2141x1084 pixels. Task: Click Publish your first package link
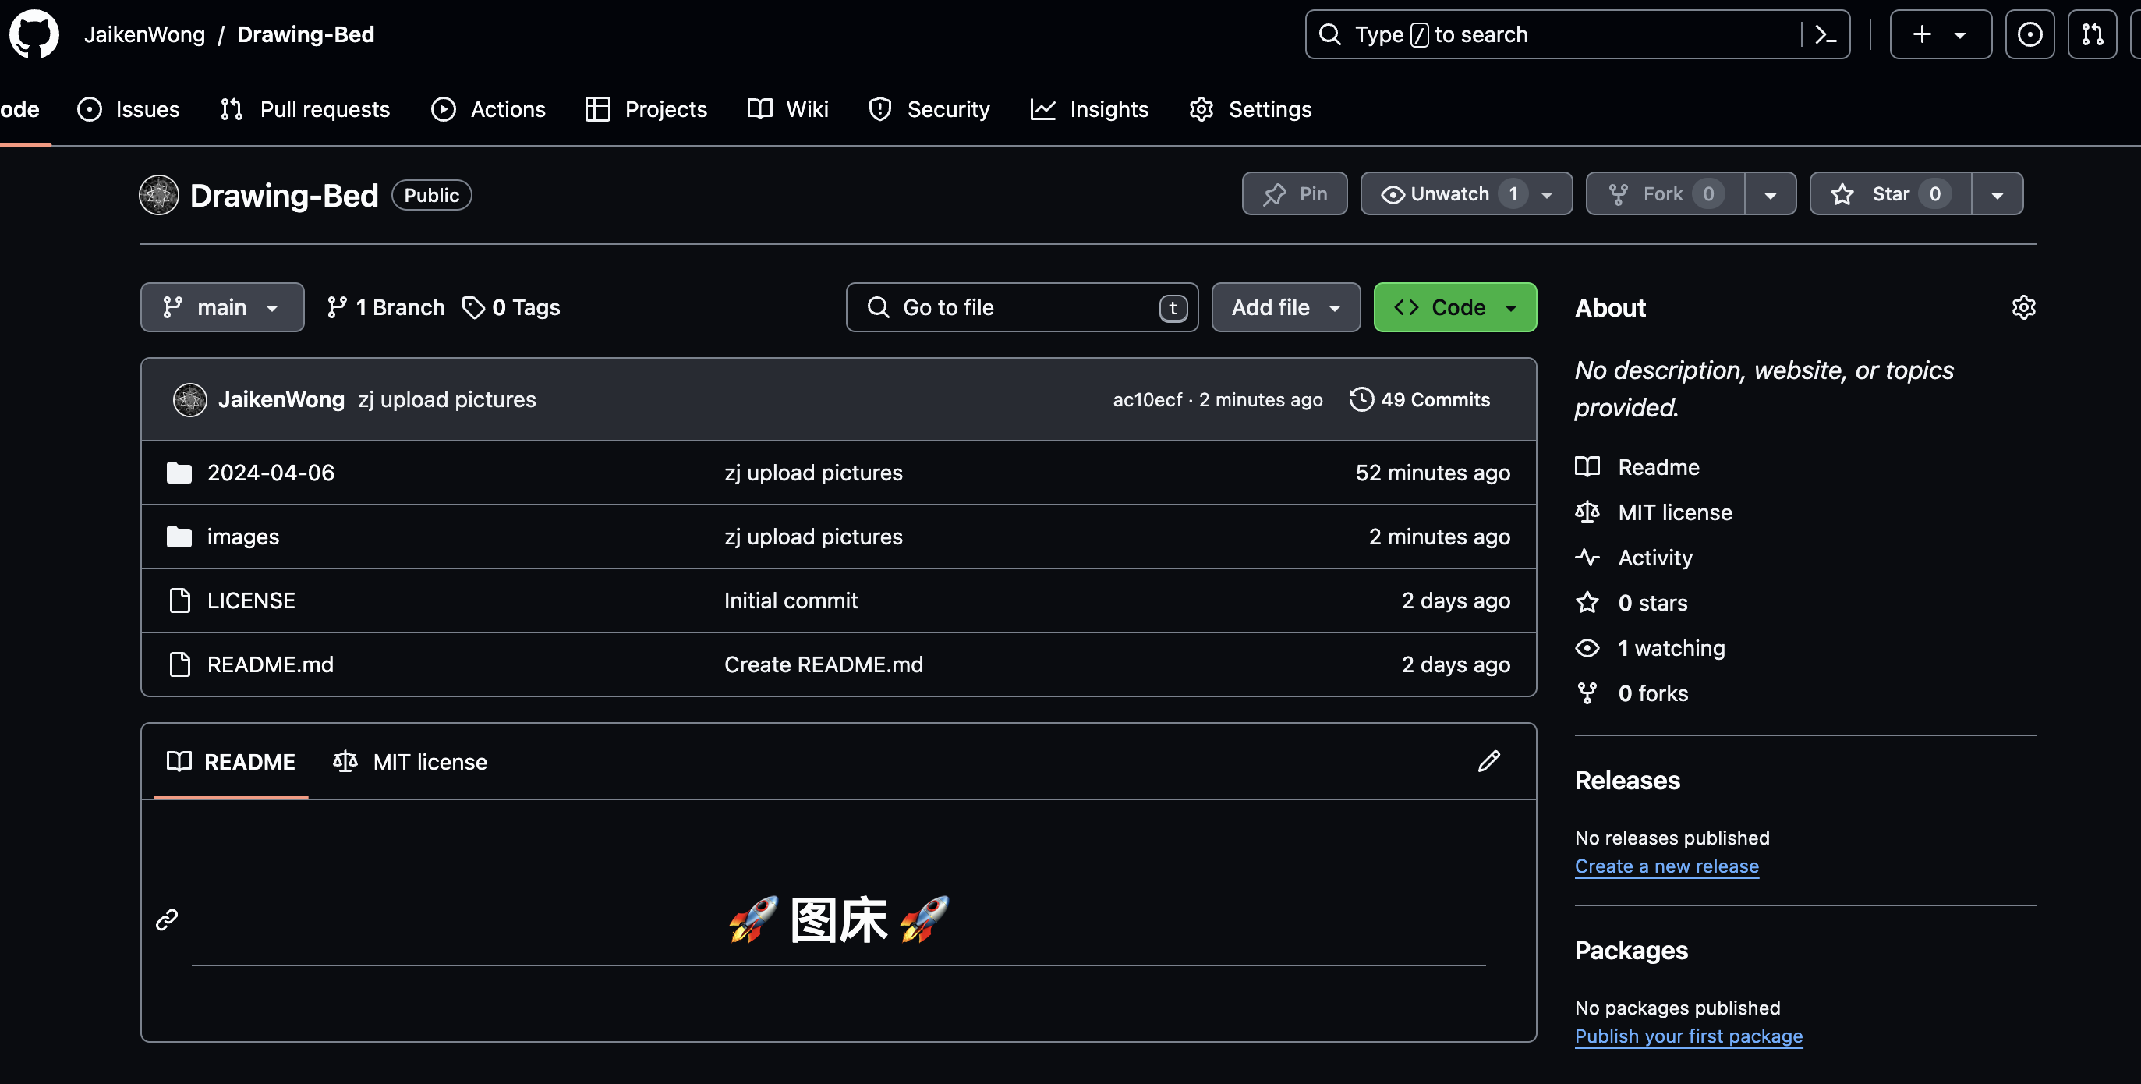click(1687, 1036)
